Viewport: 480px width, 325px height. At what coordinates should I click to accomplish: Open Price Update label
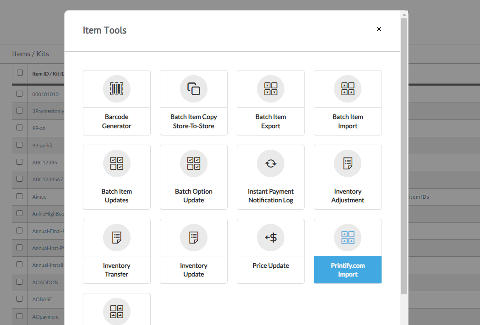[271, 265]
